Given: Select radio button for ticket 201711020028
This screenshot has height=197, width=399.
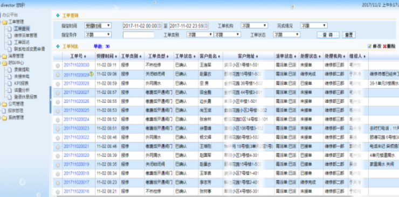Looking at the screenshot, I should point(58,84).
